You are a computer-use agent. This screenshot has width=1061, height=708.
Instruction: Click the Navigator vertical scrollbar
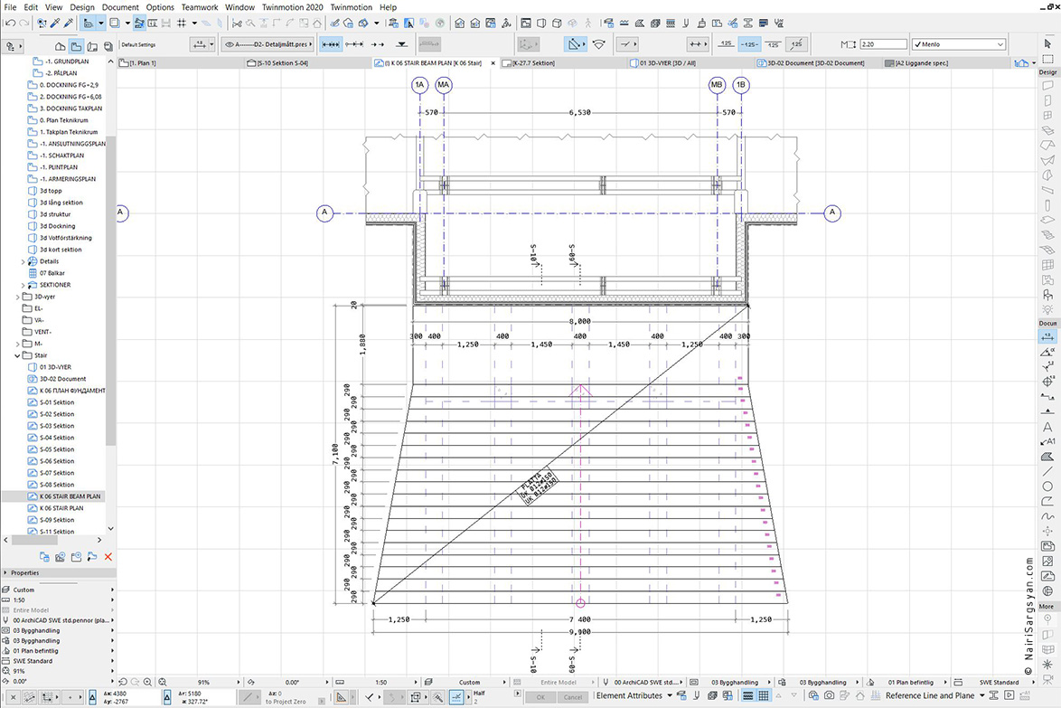tap(110, 291)
